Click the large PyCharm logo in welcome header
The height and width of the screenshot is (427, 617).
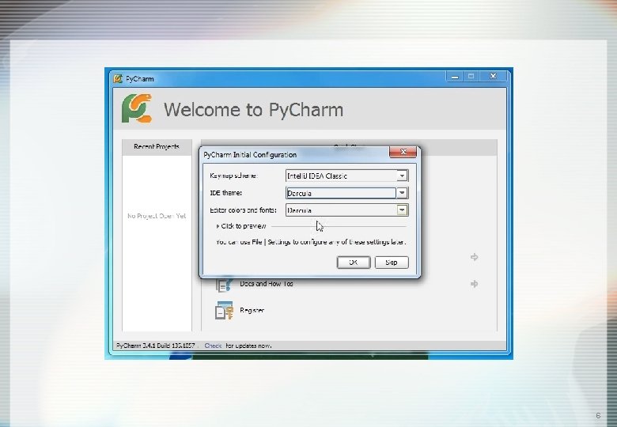pos(137,108)
